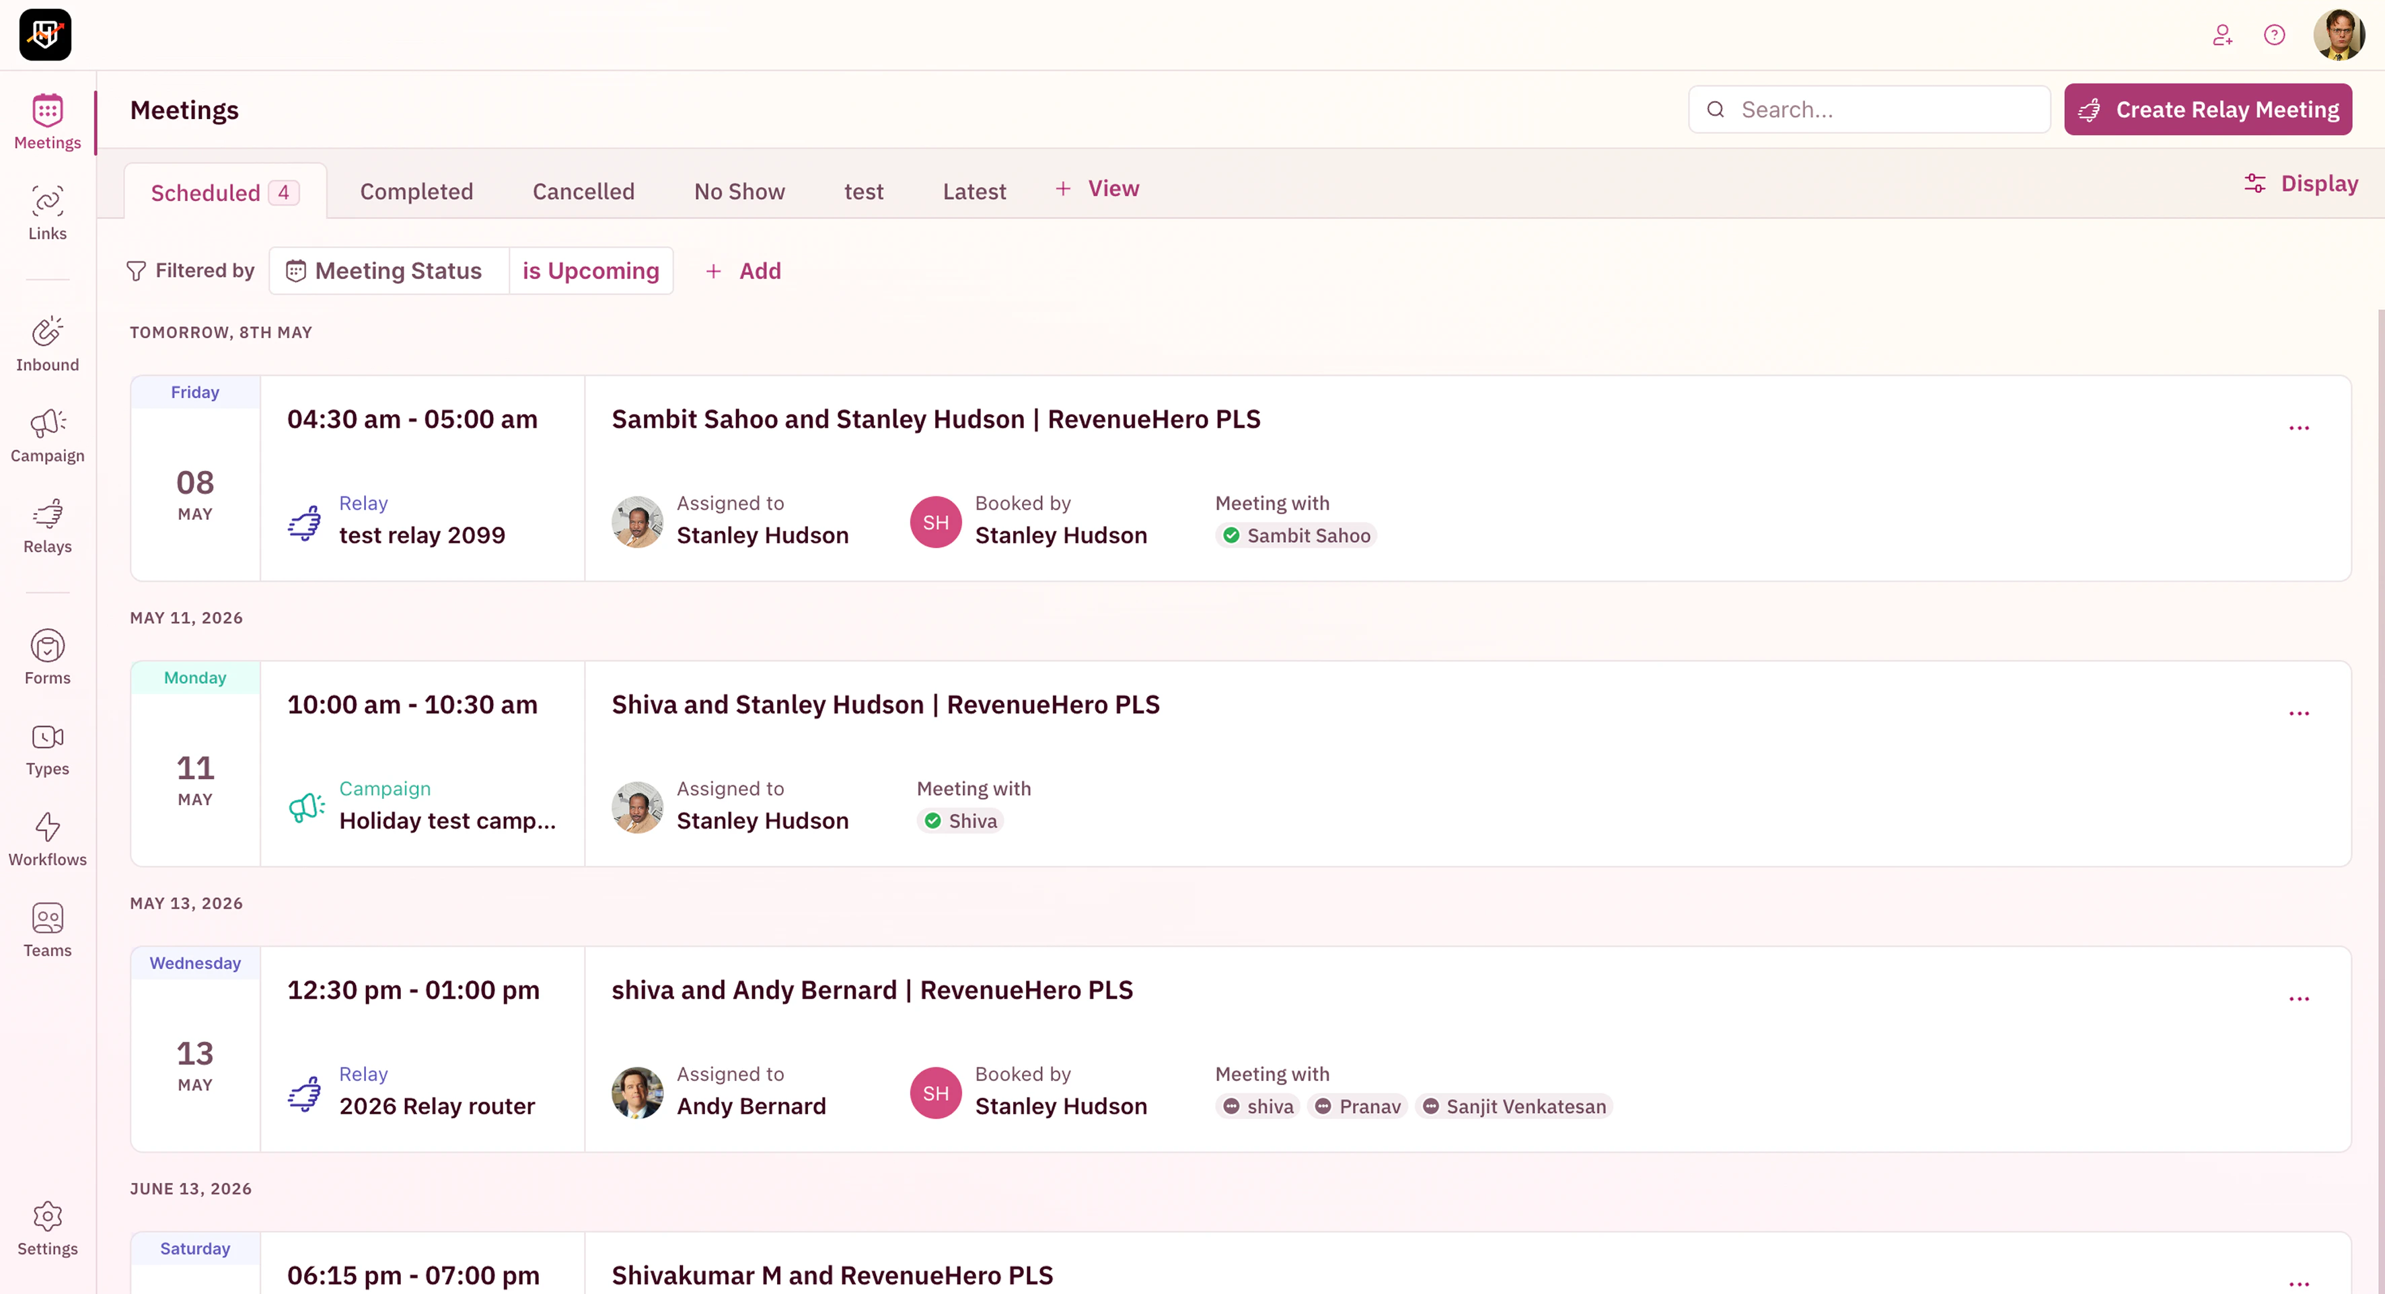The width and height of the screenshot is (2385, 1294).
Task: Open 'Shiva and Stanley Hudson' meeting title
Action: [x=885, y=704]
